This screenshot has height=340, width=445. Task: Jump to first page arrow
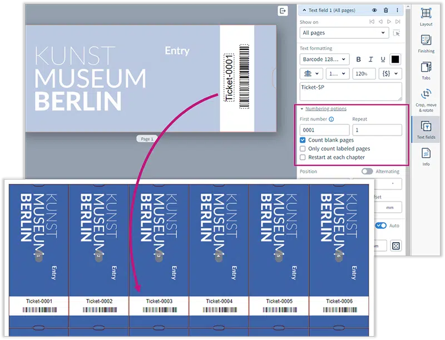(x=372, y=22)
